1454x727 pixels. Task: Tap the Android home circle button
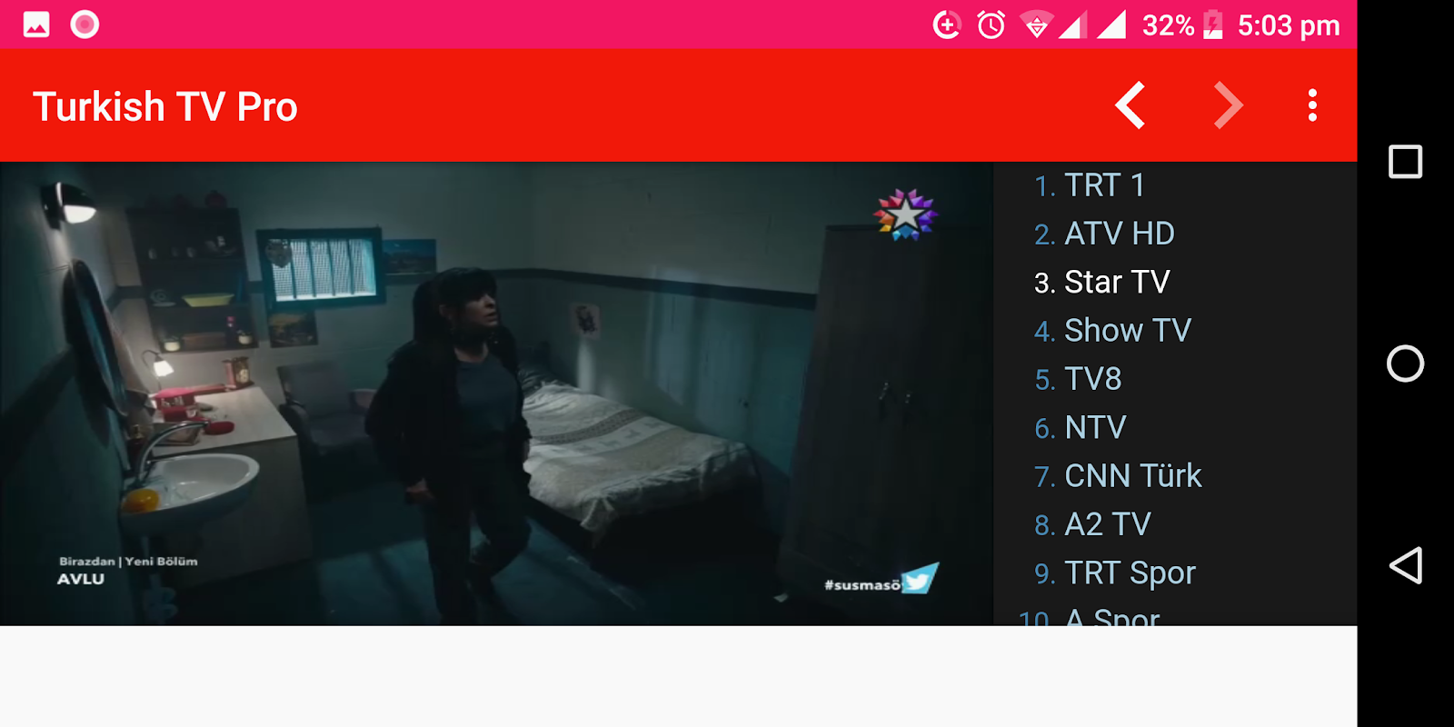pos(1405,363)
